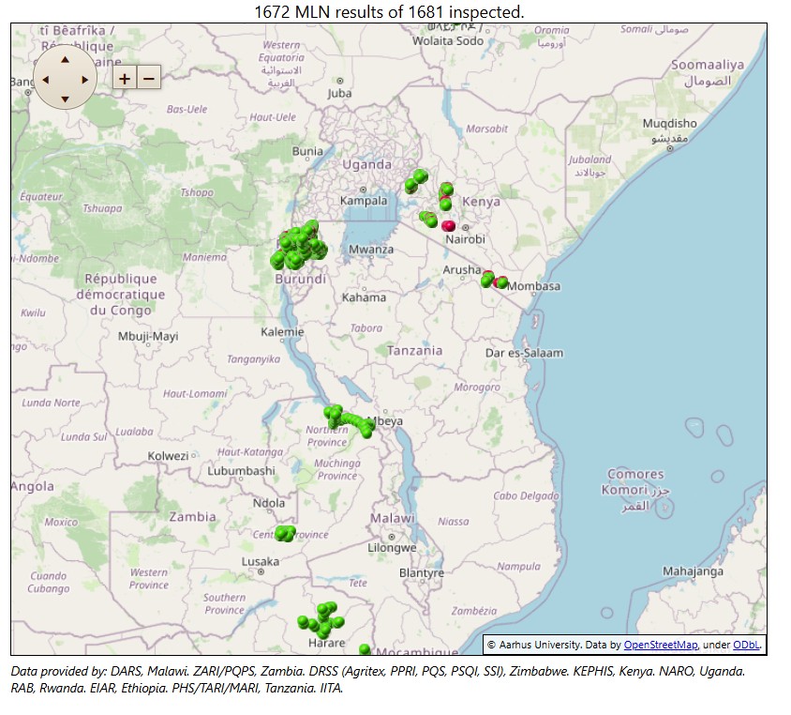Select the northernmost green marker east of Uganda
This screenshot has height=715, width=791.
click(x=422, y=175)
